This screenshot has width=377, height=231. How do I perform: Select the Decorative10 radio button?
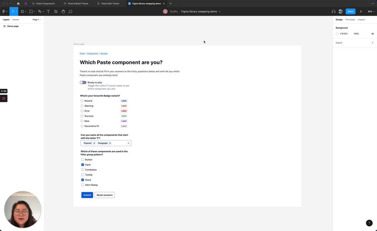click(82, 126)
